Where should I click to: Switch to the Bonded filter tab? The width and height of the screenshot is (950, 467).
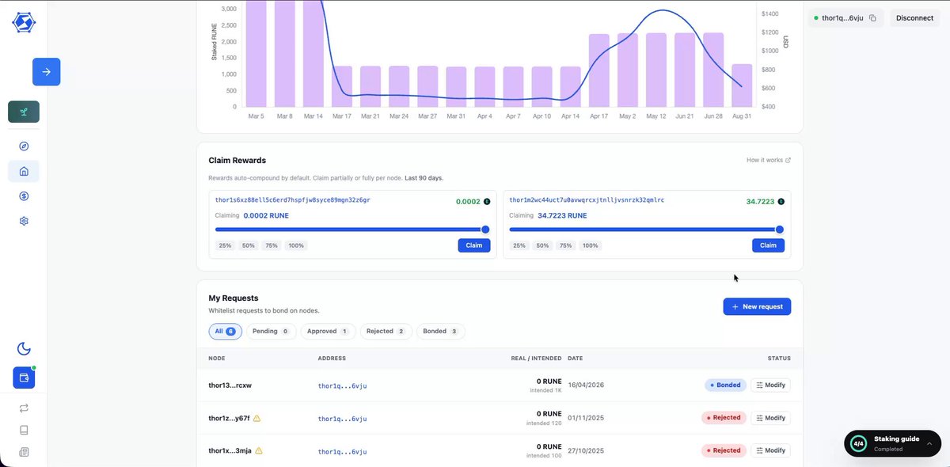coord(440,331)
